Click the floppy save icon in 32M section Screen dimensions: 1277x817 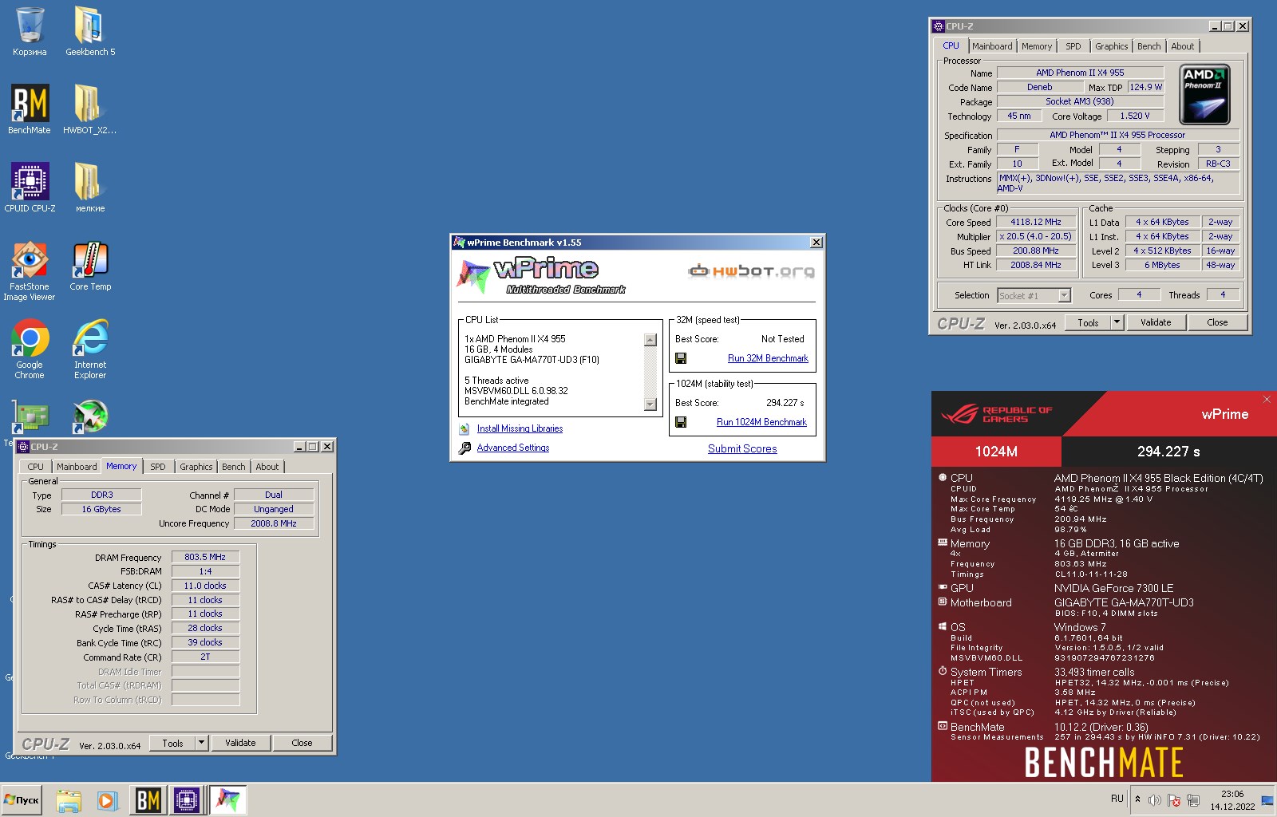click(681, 358)
